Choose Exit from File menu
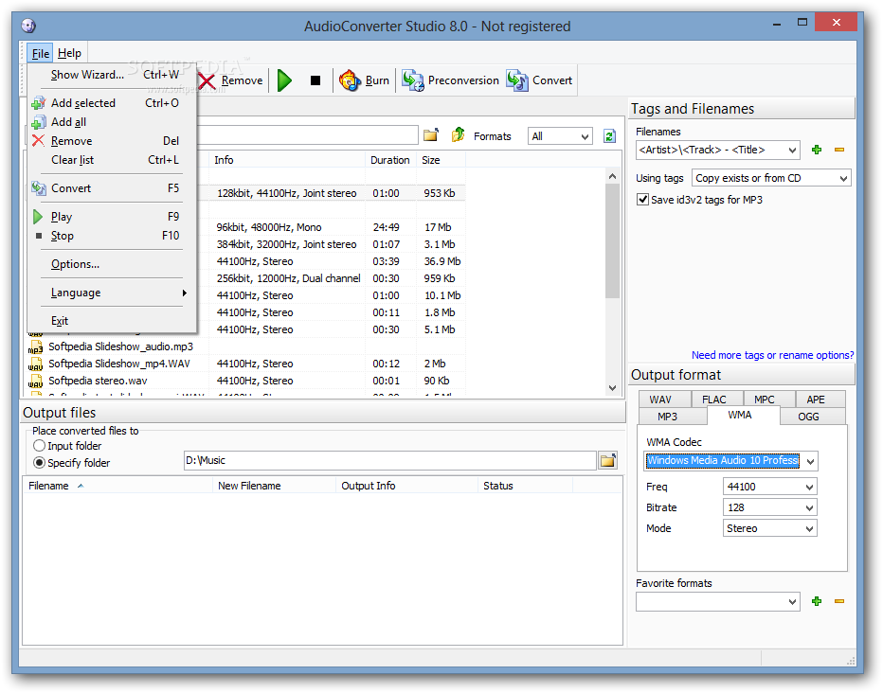This screenshot has height=693, width=883. coord(112,321)
